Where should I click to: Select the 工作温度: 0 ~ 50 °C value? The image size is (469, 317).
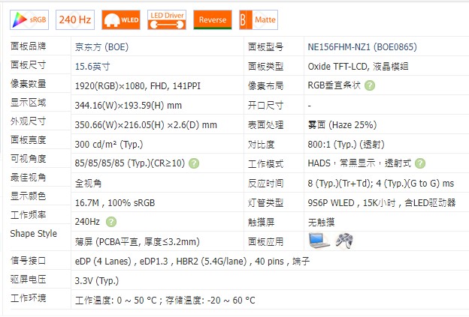(x=165, y=300)
